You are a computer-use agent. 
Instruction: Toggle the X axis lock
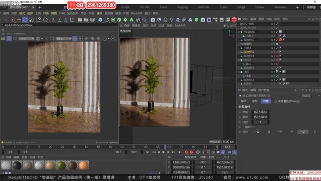coord(53,20)
